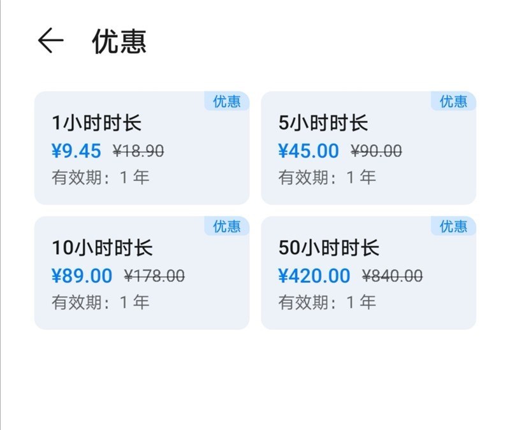
Task: Click the ¥45.00 discounted price
Action: pos(309,151)
